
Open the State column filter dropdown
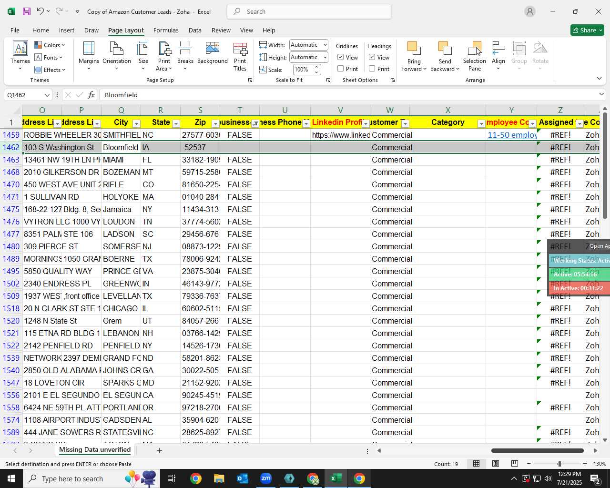coord(176,123)
